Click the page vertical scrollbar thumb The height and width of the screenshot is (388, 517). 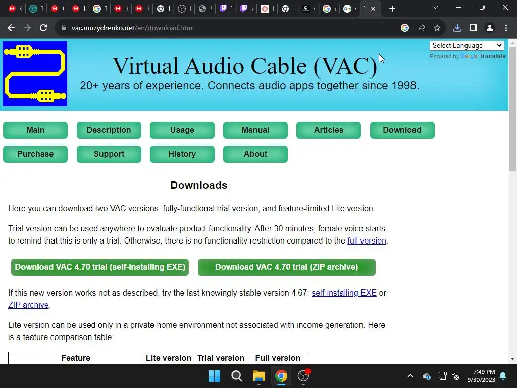(512, 109)
